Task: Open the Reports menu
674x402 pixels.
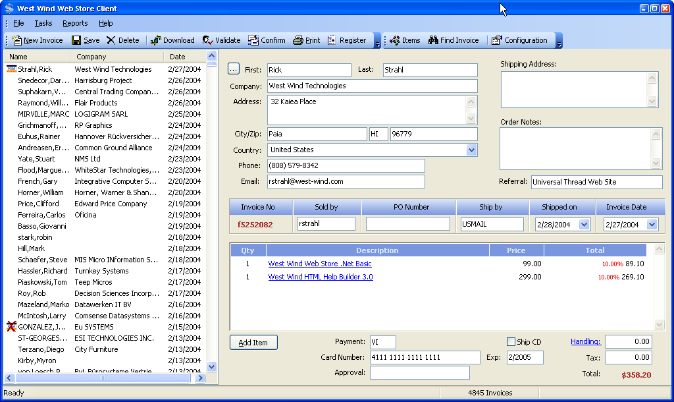Action: coord(75,23)
